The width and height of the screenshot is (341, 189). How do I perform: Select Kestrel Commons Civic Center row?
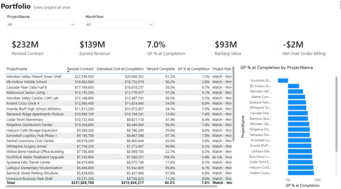pos(119,141)
